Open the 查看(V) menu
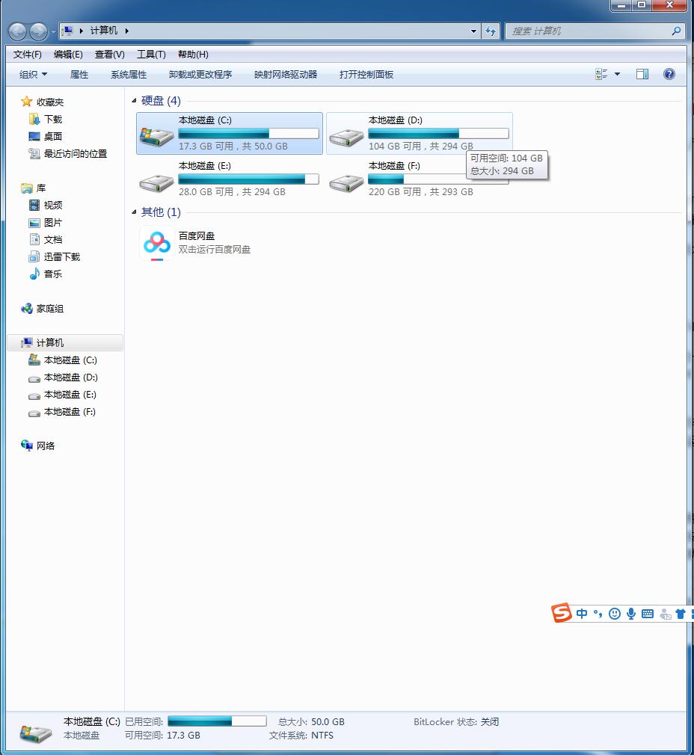 pos(109,55)
